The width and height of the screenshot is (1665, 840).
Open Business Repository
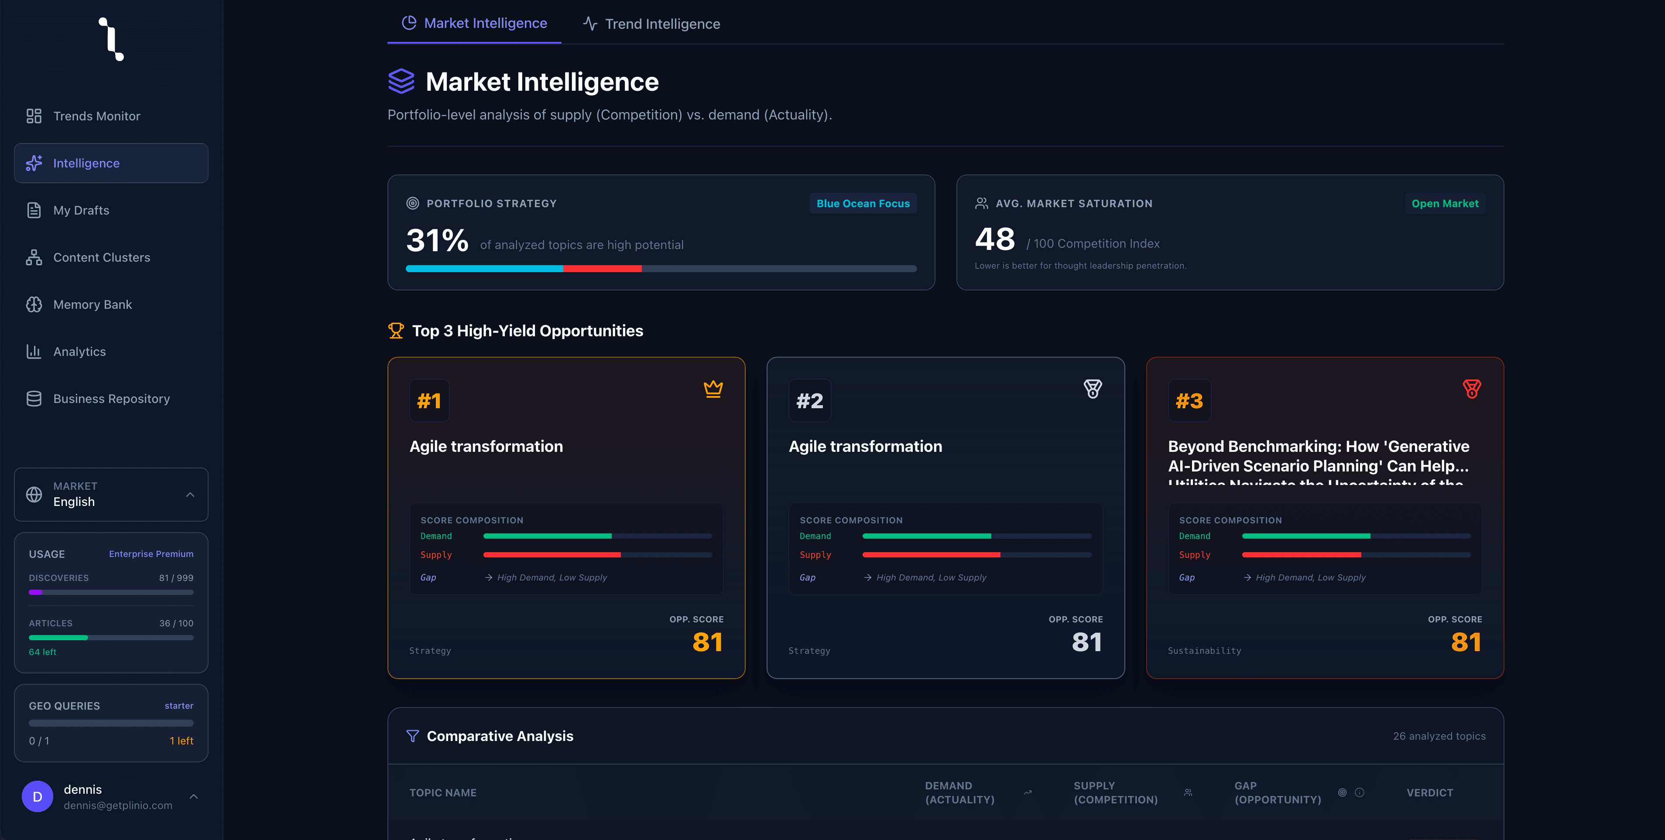tap(111, 400)
